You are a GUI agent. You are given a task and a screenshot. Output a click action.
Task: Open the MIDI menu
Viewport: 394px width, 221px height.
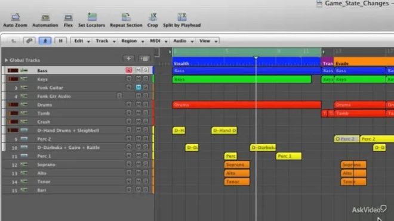point(158,41)
